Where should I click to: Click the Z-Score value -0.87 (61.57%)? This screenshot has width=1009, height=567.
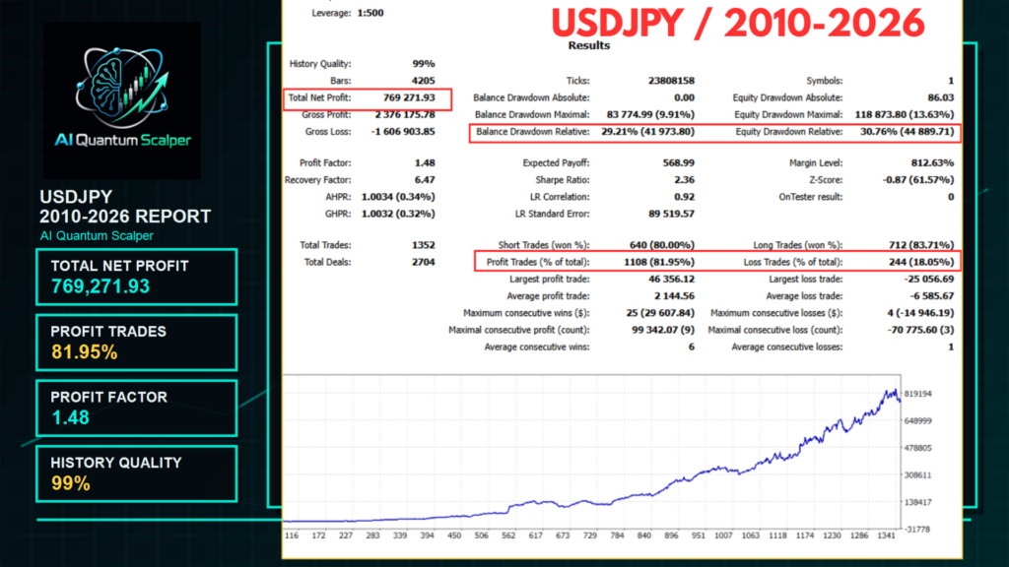click(x=919, y=180)
